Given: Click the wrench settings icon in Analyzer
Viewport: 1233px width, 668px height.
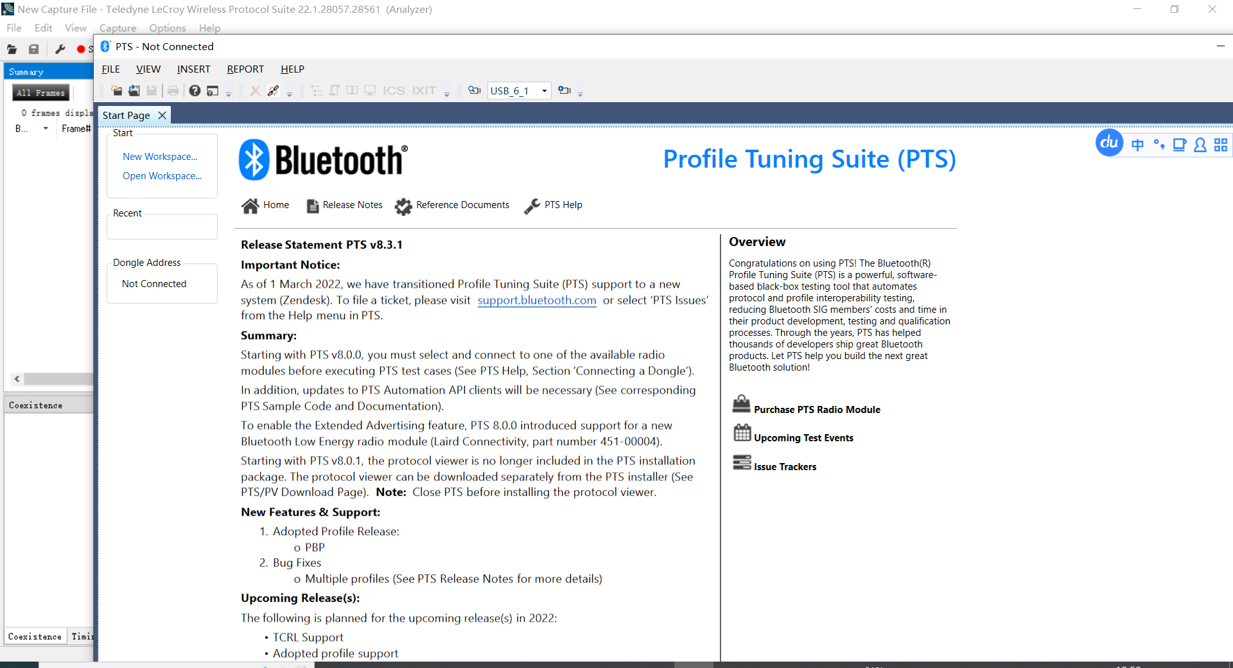Looking at the screenshot, I should tap(60, 49).
